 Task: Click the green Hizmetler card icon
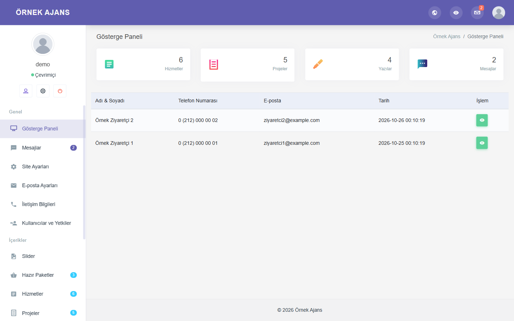(109, 64)
